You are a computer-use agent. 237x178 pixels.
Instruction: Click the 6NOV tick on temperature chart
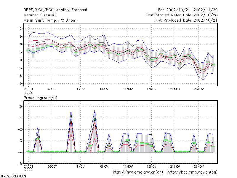pos(104,89)
